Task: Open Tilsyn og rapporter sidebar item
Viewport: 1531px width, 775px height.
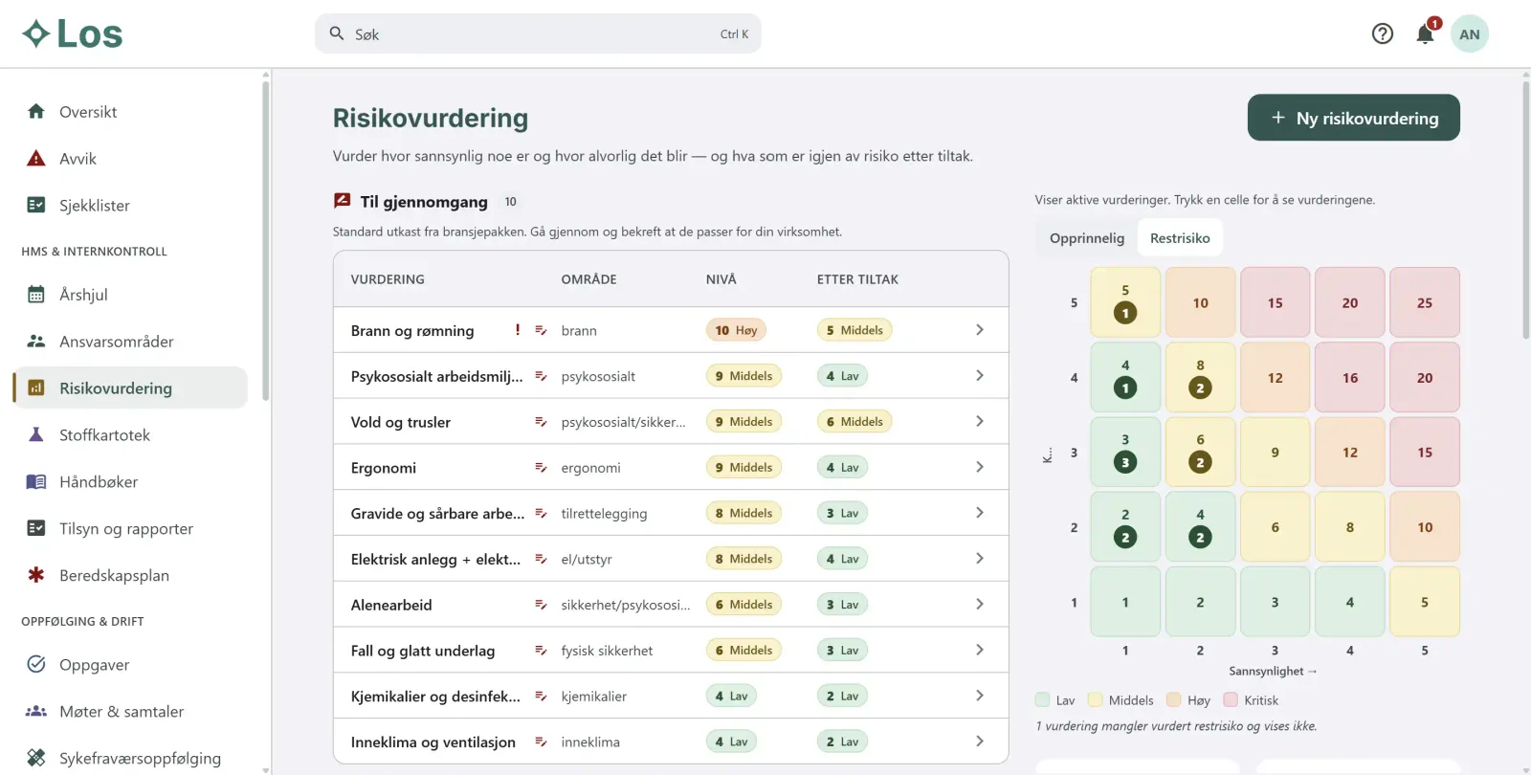Action: (130, 529)
